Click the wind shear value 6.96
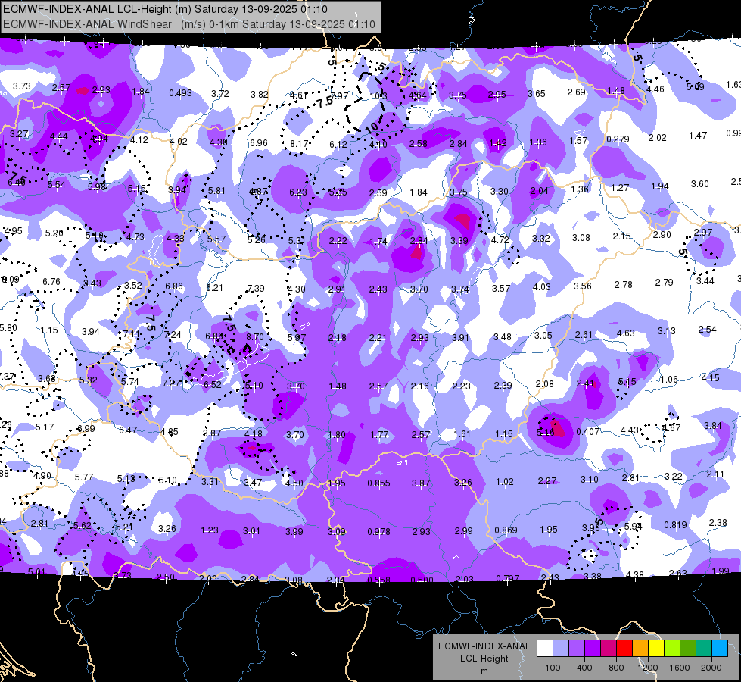Viewport: 741px width, 682px height. [259, 142]
